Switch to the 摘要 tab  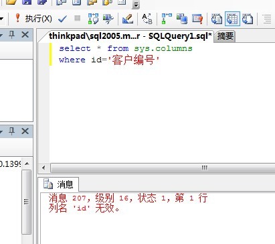click(225, 36)
